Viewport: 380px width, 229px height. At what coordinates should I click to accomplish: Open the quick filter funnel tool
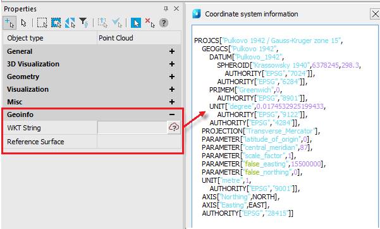point(84,23)
